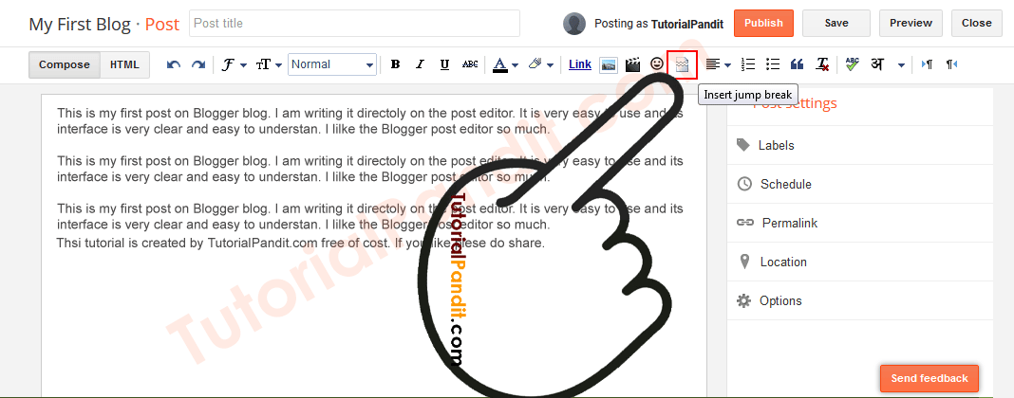Image resolution: width=1014 pixels, height=398 pixels.
Task: Click the Insert jump break icon
Action: coord(682,64)
